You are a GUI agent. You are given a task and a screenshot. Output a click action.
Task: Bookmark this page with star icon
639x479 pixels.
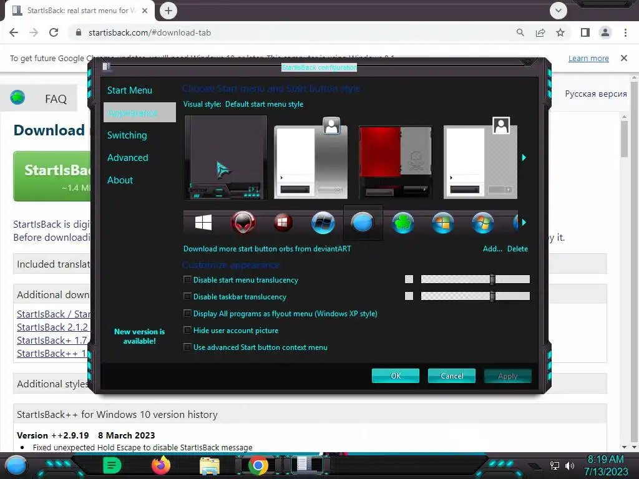[x=560, y=32]
